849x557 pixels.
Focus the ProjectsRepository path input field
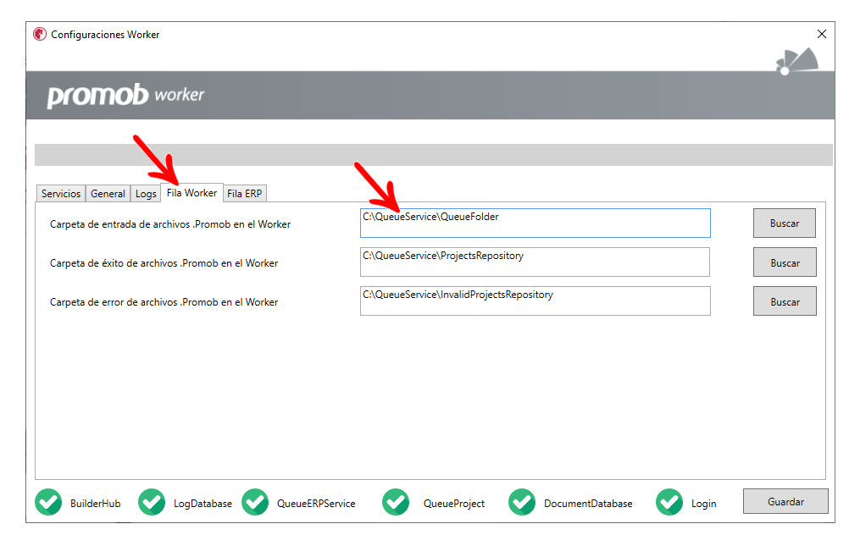535,262
